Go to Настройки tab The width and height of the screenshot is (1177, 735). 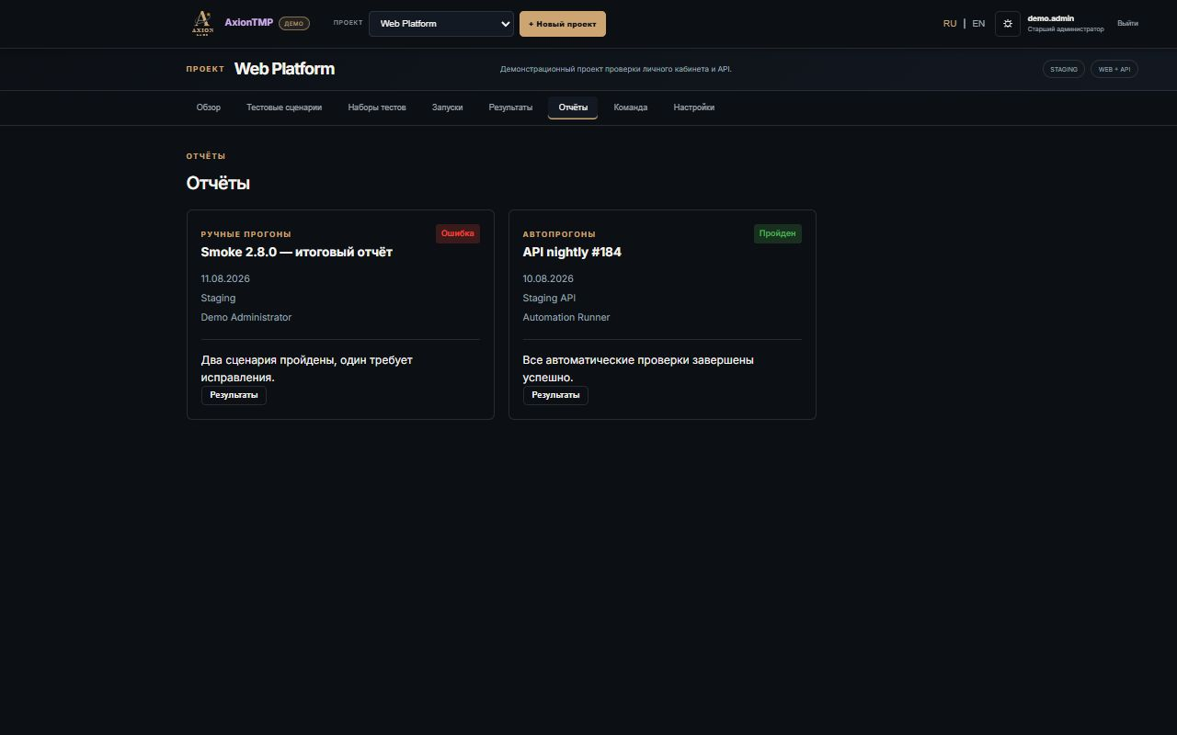[694, 107]
